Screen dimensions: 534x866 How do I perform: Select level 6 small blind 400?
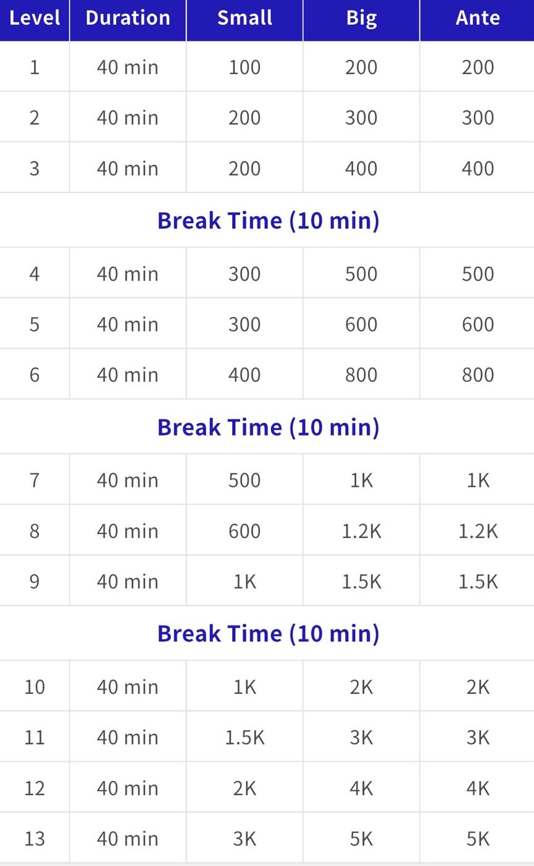tap(244, 375)
